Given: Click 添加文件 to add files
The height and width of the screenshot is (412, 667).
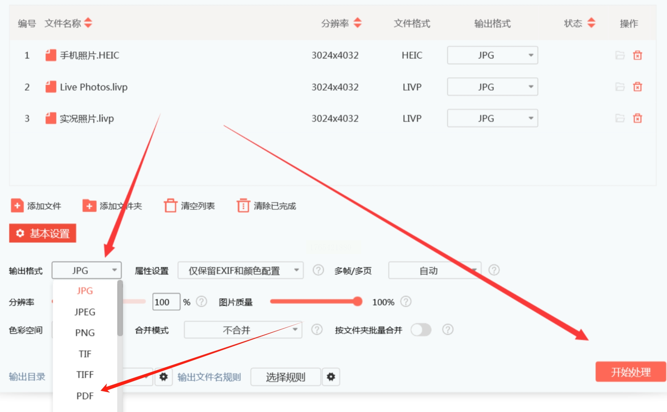Looking at the screenshot, I should 36,206.
